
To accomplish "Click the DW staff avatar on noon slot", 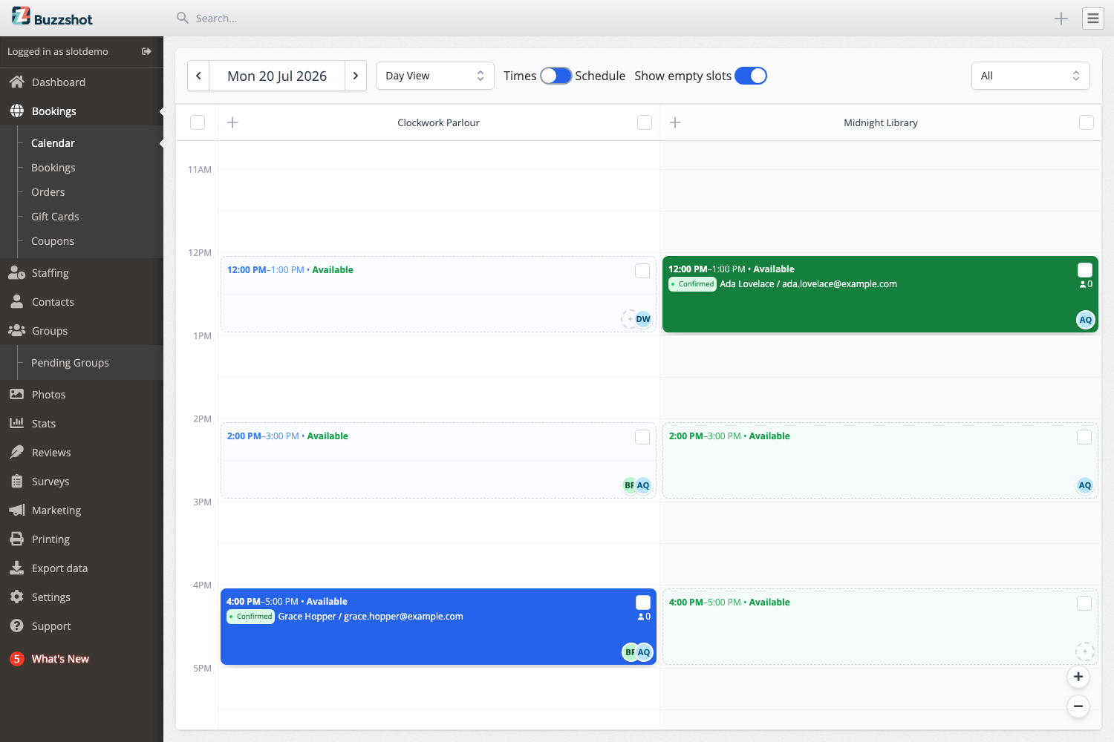I will [x=643, y=319].
